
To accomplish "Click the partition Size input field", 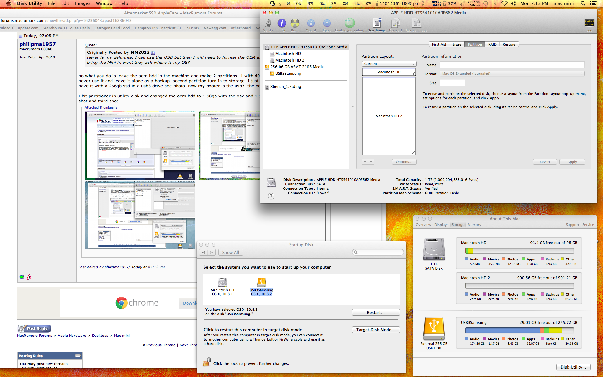I will [x=452, y=83].
